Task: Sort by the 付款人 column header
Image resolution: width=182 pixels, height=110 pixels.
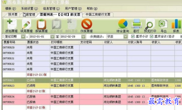Action: (x=115, y=42)
